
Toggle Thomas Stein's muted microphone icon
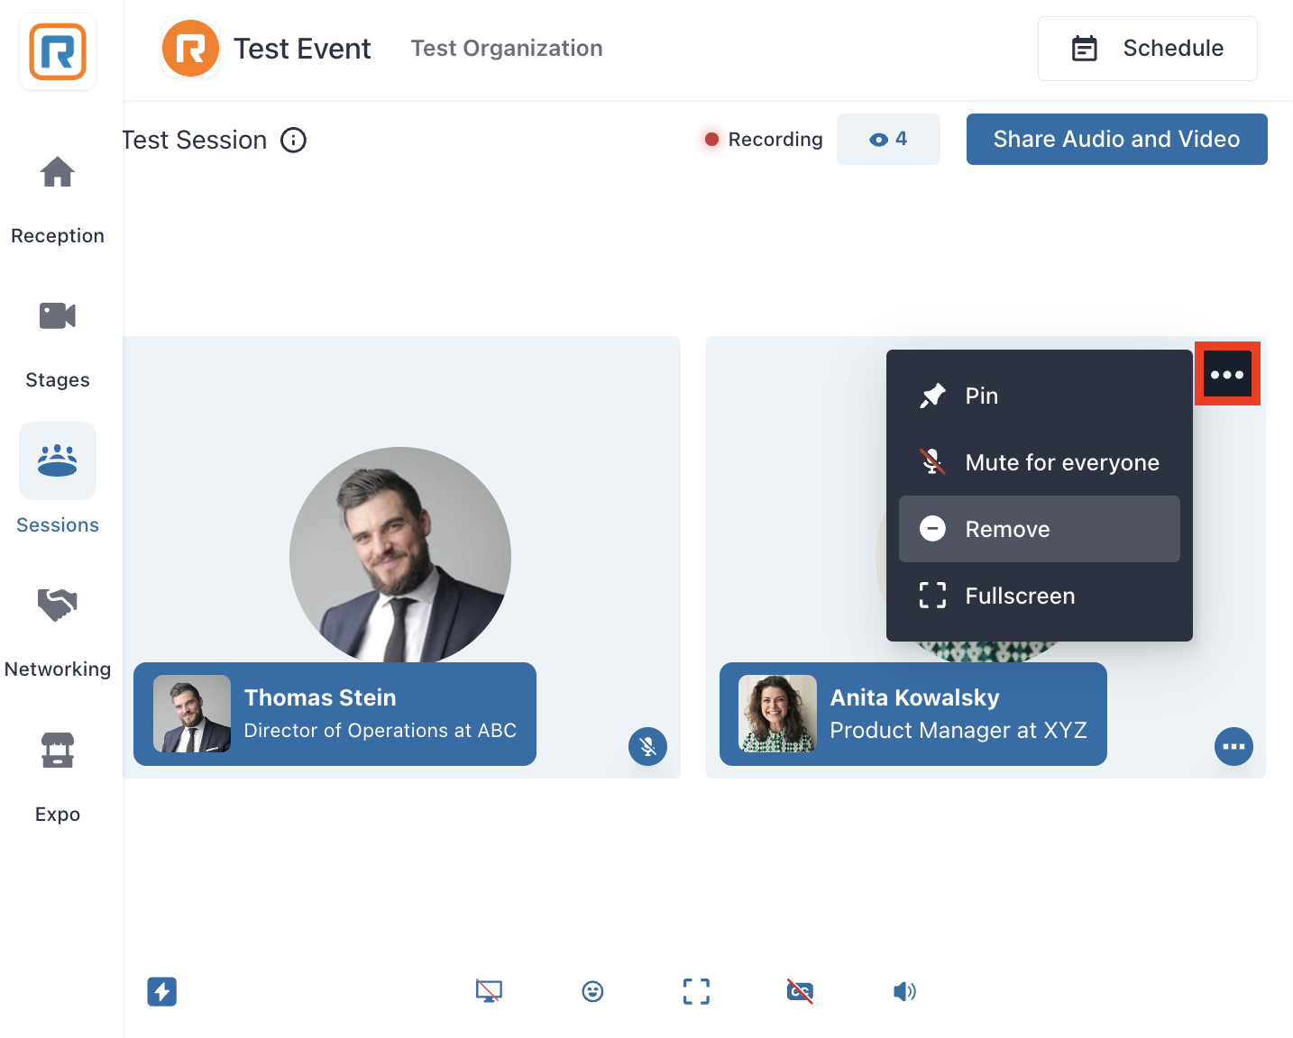647,746
